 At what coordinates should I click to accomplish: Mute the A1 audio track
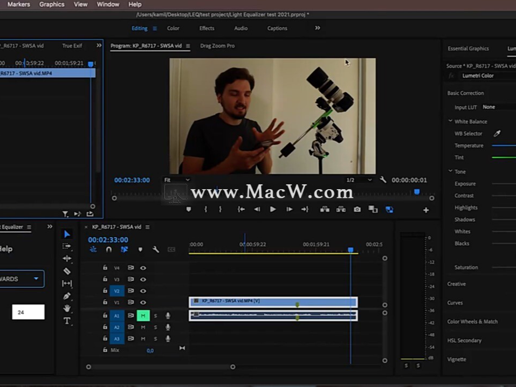coord(143,315)
